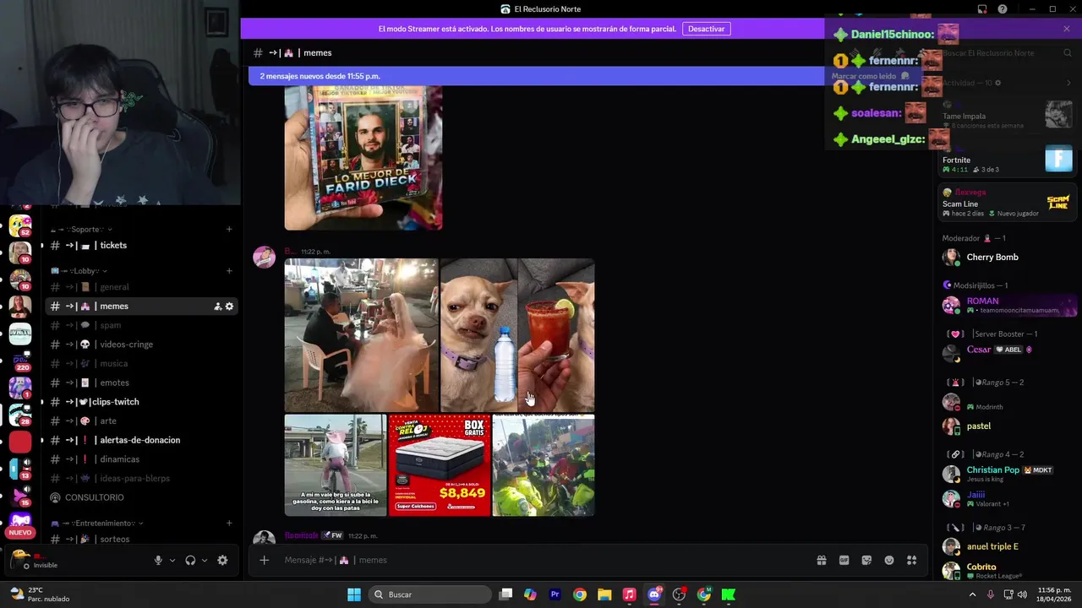Viewport: 1082px width, 608px height.
Task: Open ROMAN member profile
Action: pos(1008,305)
